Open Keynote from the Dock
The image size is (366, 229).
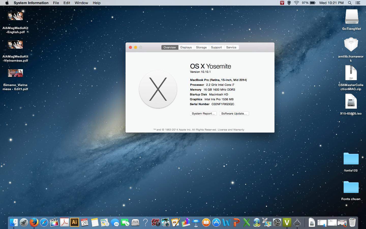196,222
